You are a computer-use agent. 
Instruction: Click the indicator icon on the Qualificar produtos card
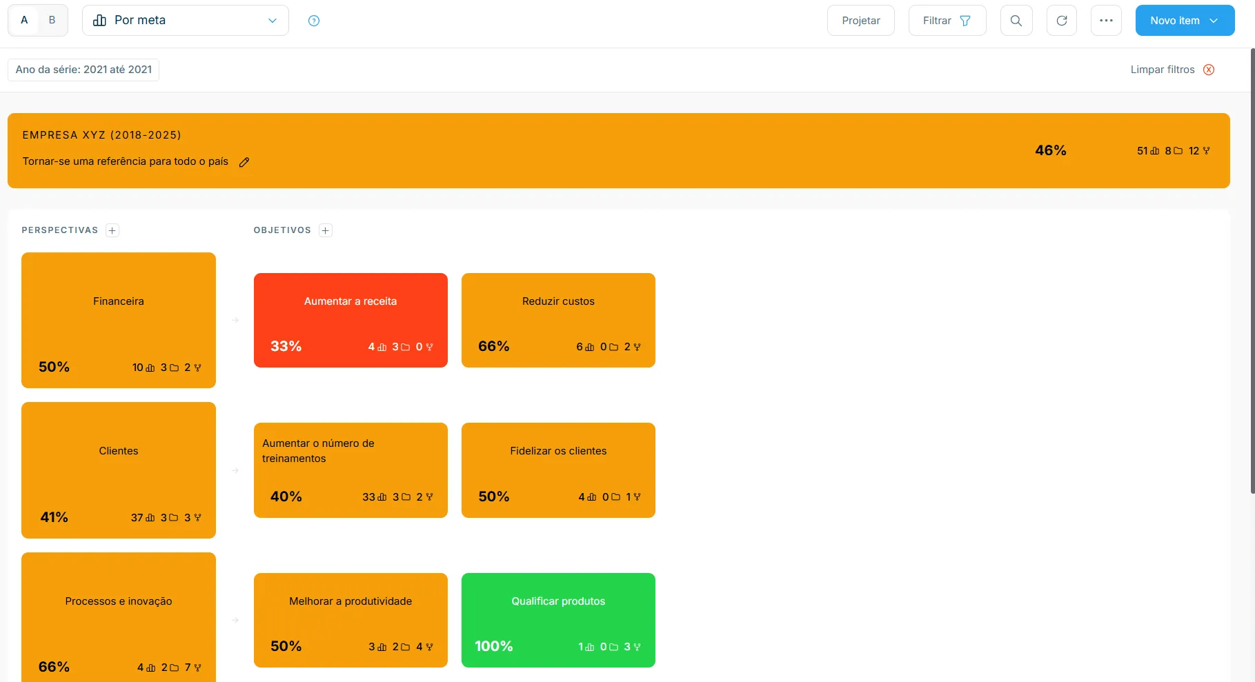point(590,648)
